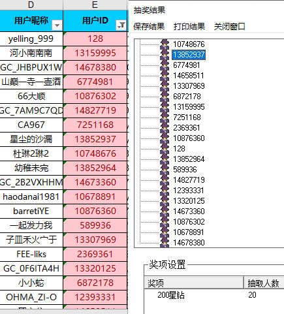Image resolution: width=284 pixels, height=314 pixels.
Task: Click the user icon beside 14673360 in results
Action: point(165,212)
